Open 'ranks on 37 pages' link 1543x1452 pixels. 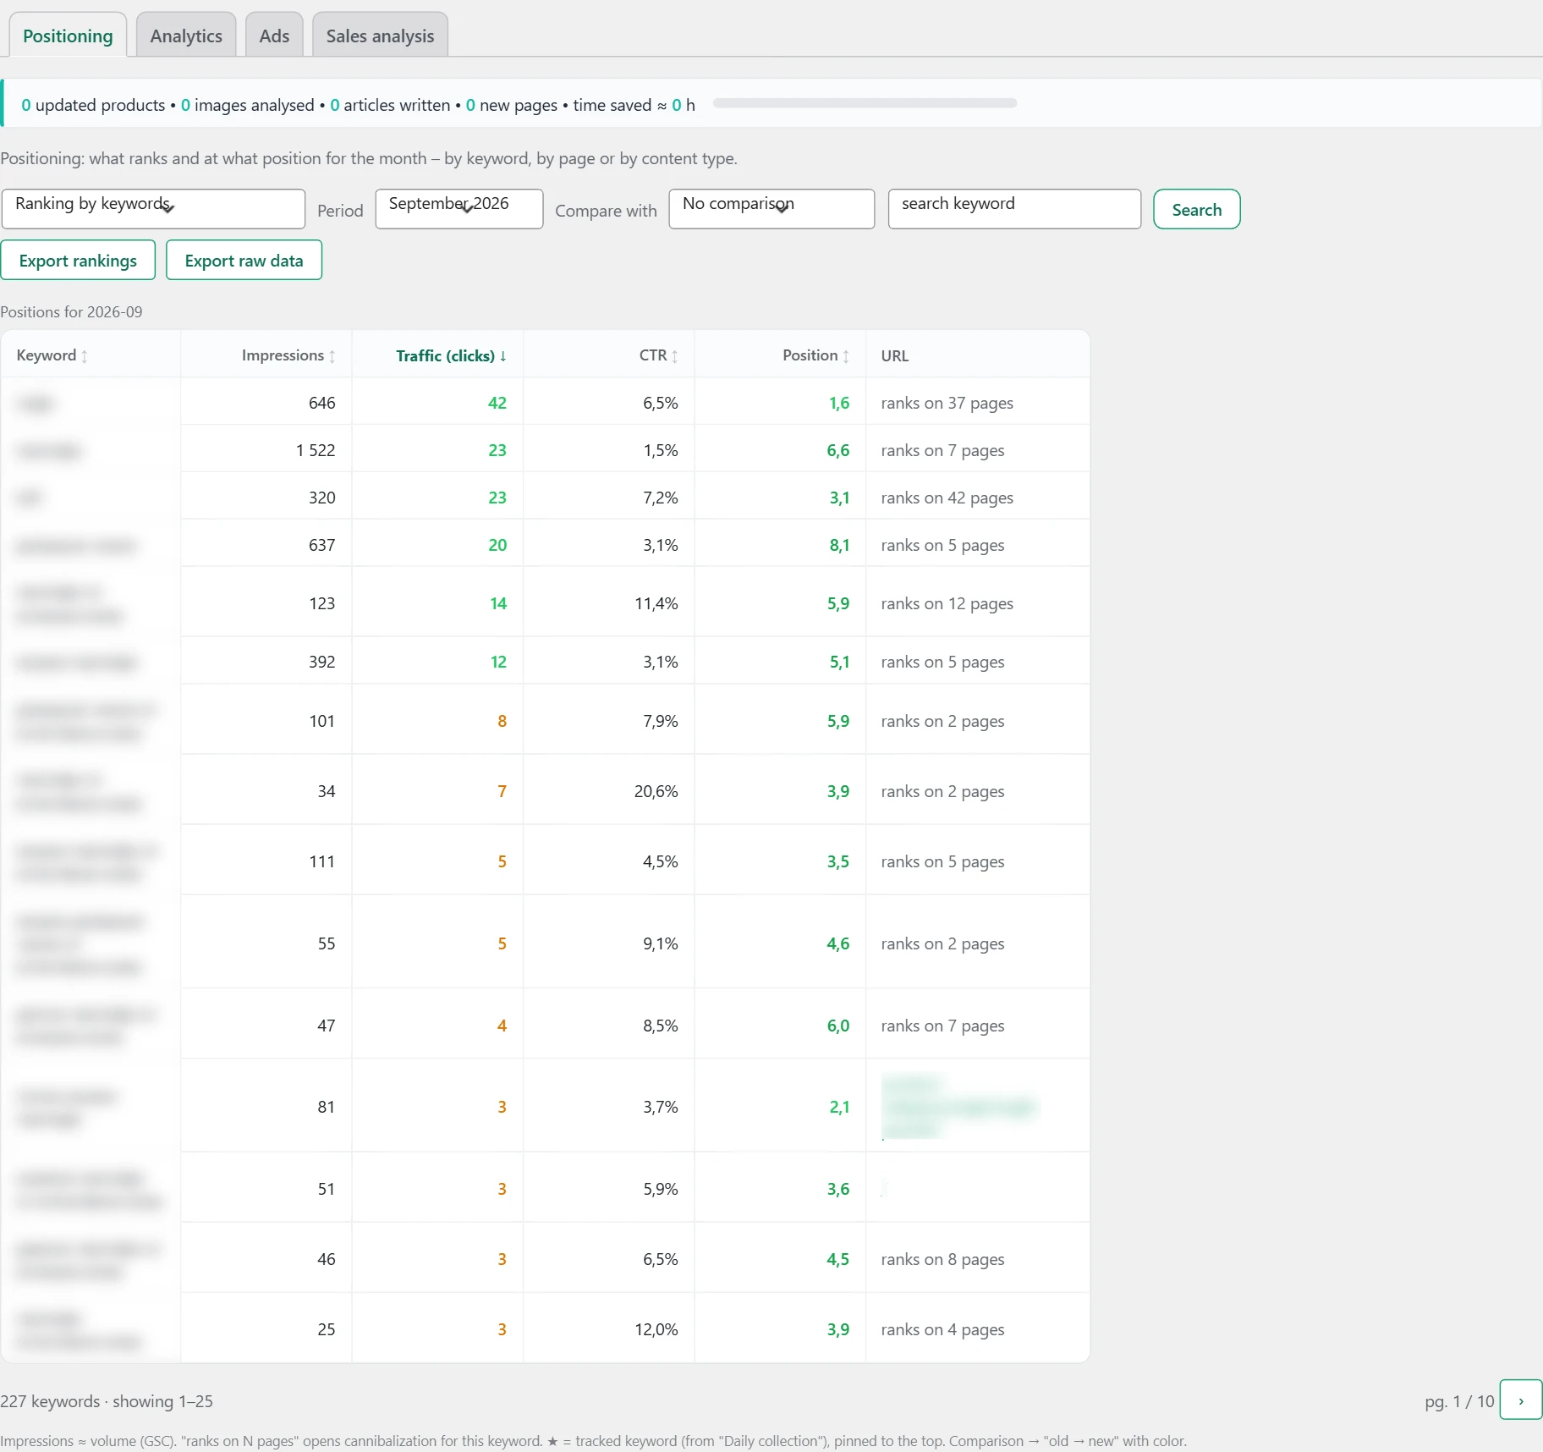tap(947, 403)
